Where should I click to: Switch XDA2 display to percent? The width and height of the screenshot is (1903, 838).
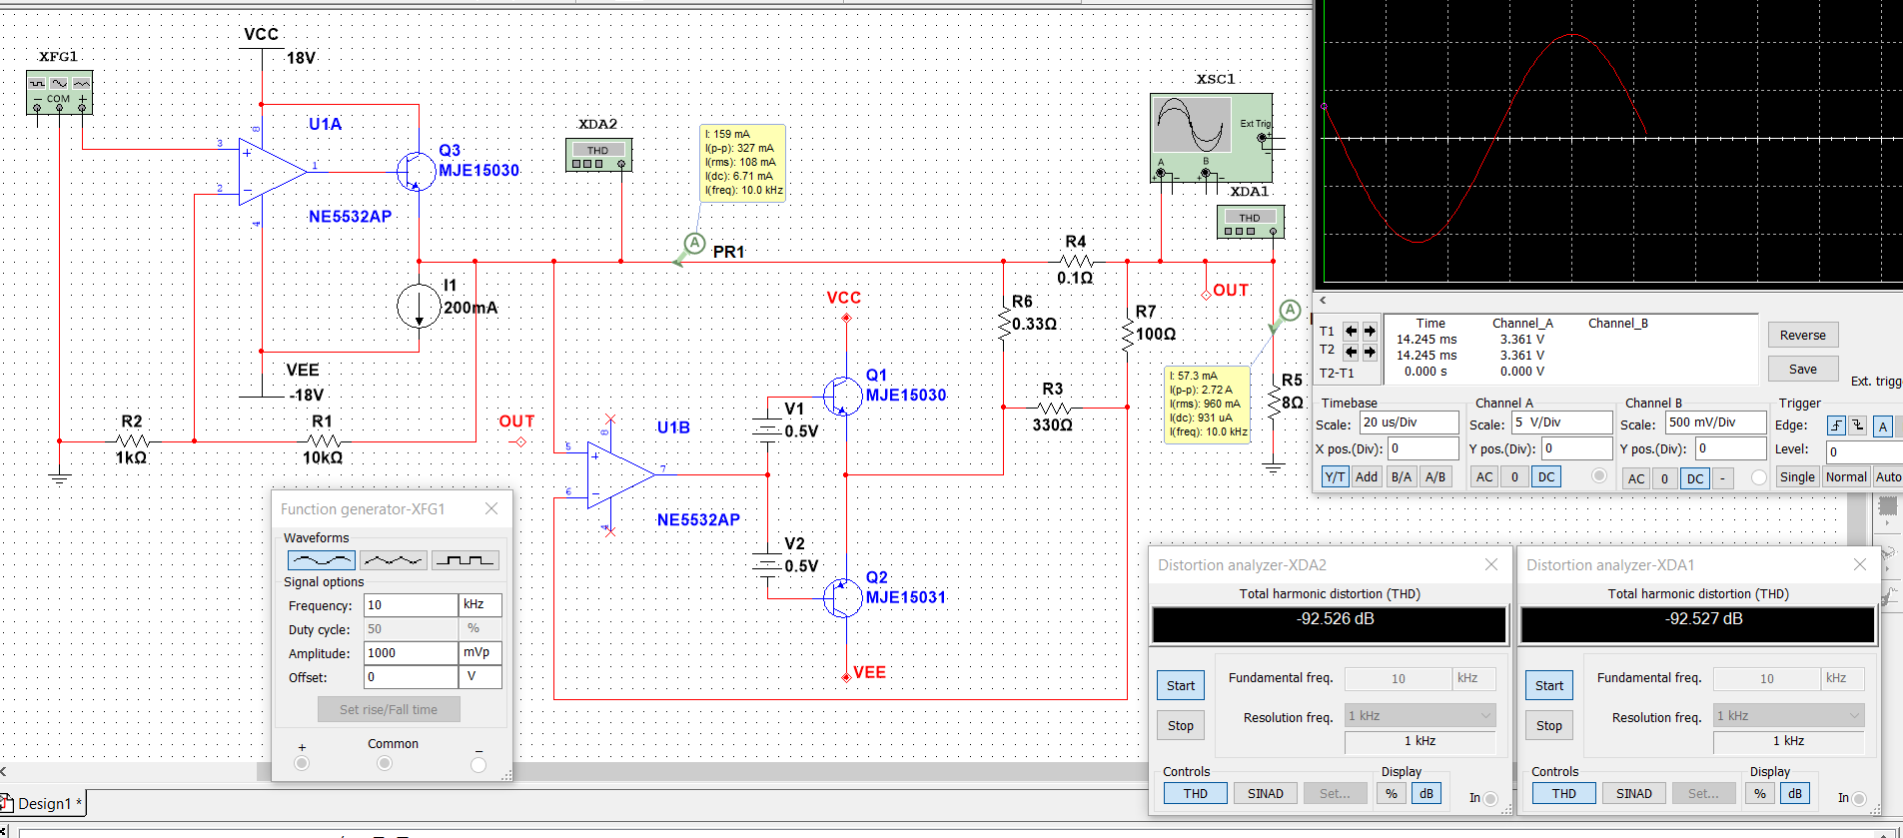coord(1392,794)
